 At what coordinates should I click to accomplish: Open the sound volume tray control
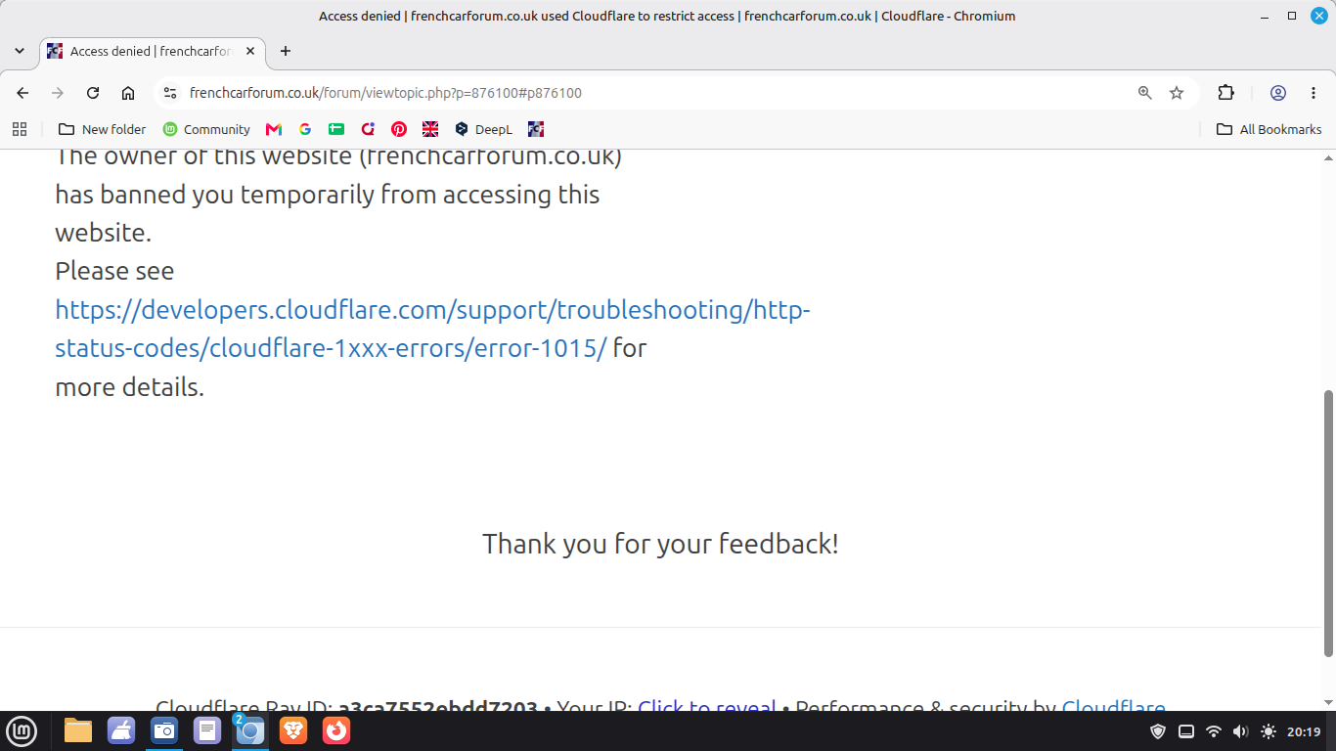click(1241, 731)
